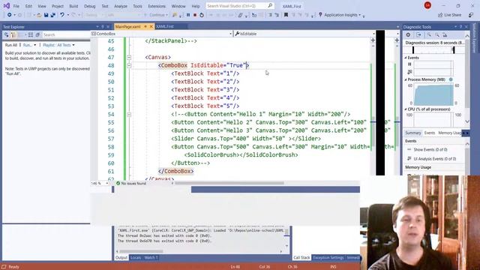Collapse the CPU graph section
Viewport: 480px width, 270px height.
click(406, 109)
